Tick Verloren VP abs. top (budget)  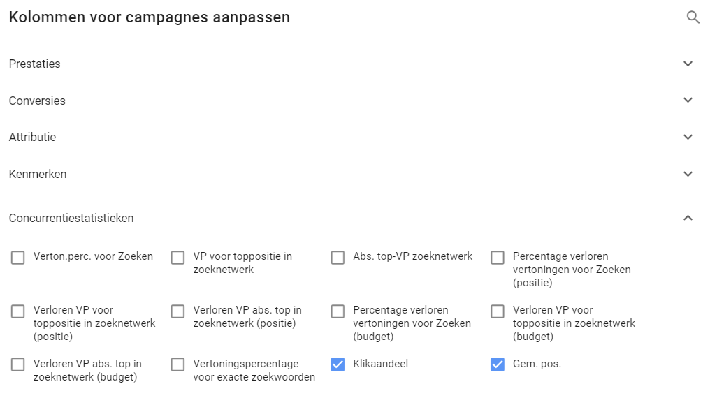pyautogui.click(x=18, y=364)
